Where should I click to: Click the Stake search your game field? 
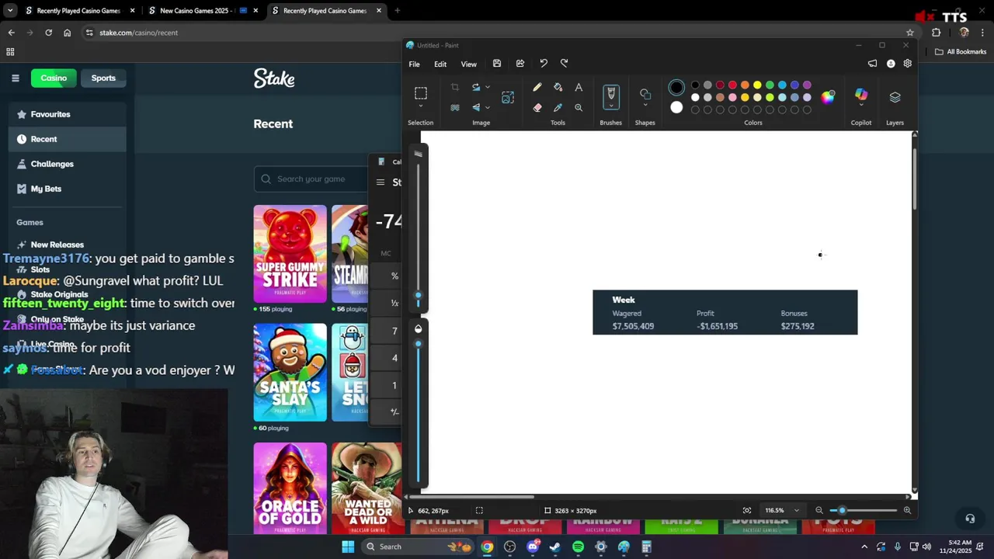(x=311, y=179)
